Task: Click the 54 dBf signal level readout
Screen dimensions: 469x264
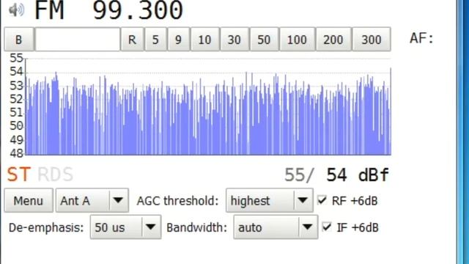Action: (x=358, y=175)
